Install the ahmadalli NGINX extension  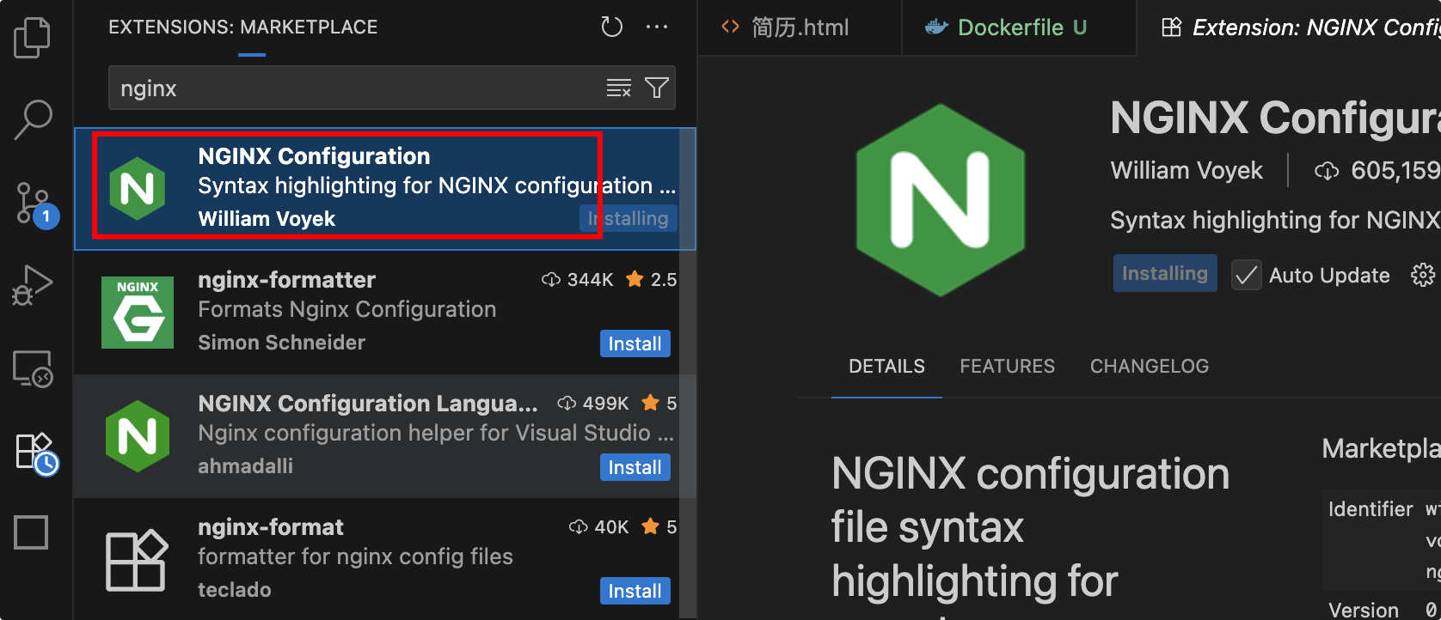635,467
